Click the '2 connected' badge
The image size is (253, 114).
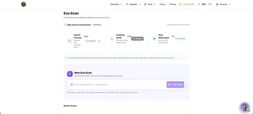[97, 25]
